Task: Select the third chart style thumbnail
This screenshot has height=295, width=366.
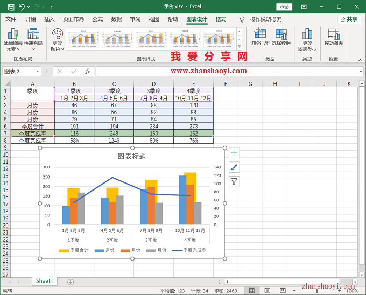Action: (x=151, y=39)
